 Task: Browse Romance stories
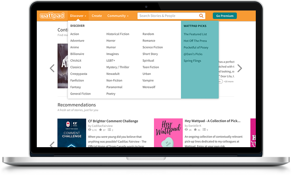tap(149, 41)
